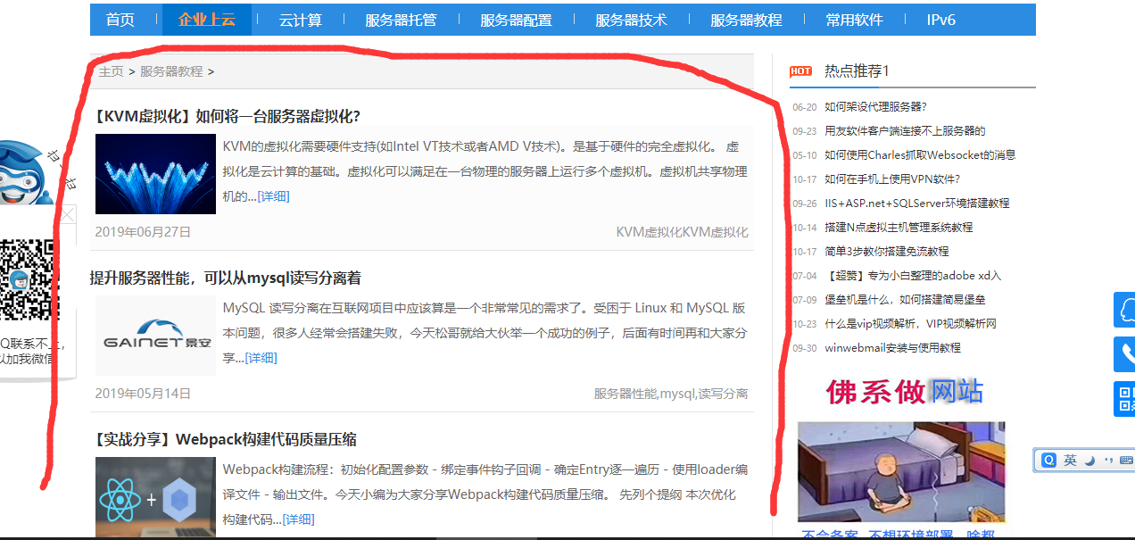This screenshot has height=540, width=1135.
Task: Open article 提升服务器性能，可以从mysql读写分离着
Action: (x=225, y=278)
